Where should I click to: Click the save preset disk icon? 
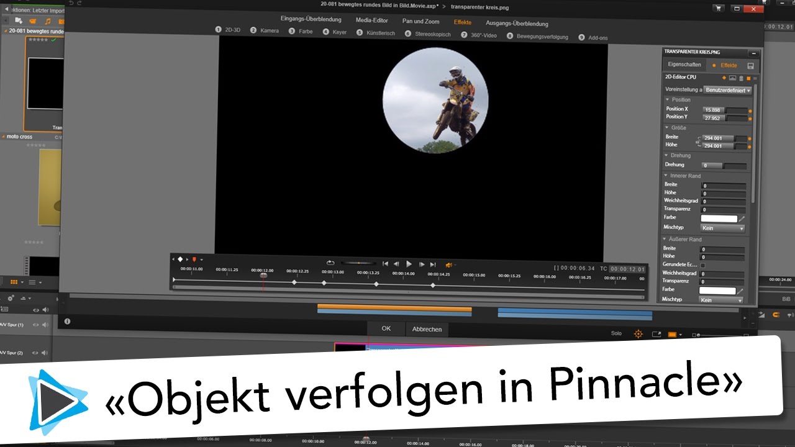750,66
